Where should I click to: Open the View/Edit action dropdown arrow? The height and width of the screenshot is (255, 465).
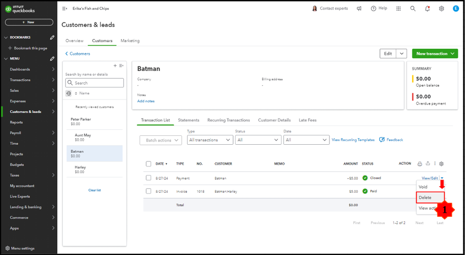[x=442, y=178]
